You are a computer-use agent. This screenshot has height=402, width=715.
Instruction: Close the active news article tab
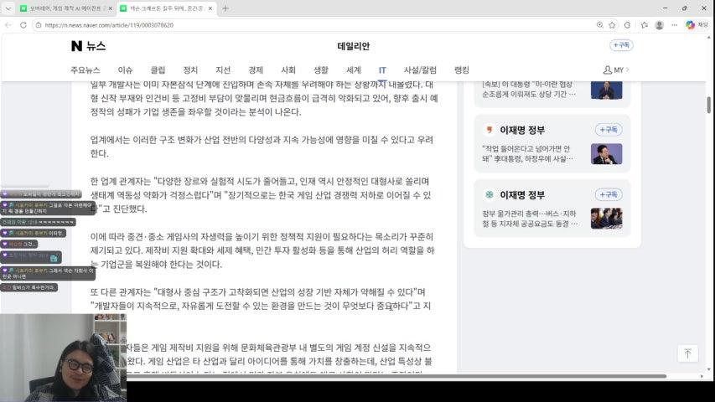pos(210,8)
